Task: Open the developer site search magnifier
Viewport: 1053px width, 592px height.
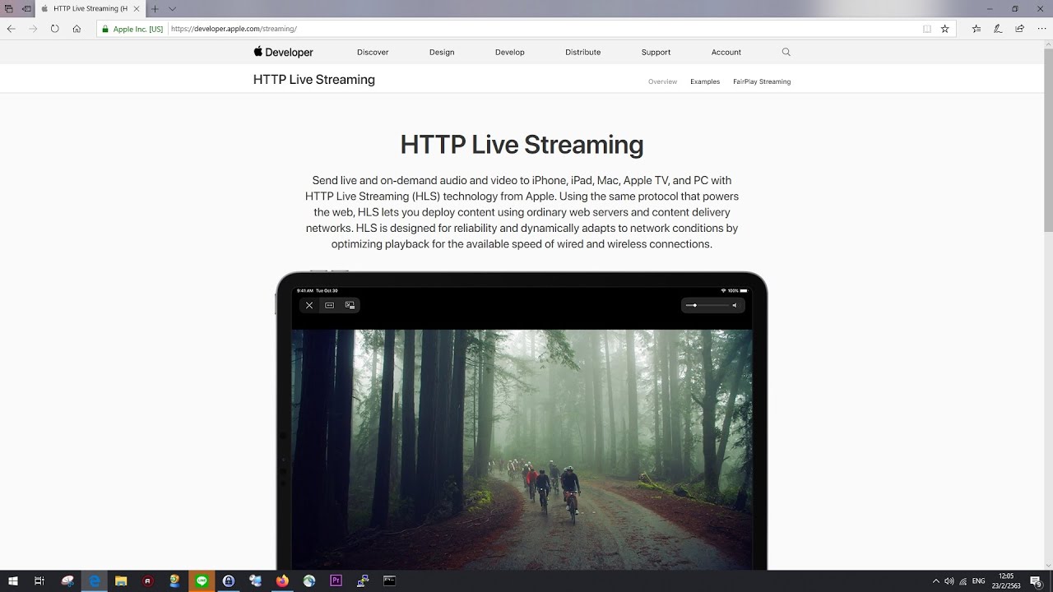Action: click(x=786, y=52)
